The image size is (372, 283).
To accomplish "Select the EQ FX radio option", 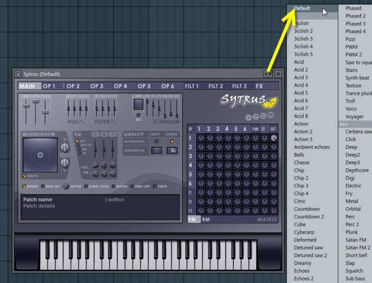I will 80,153.
